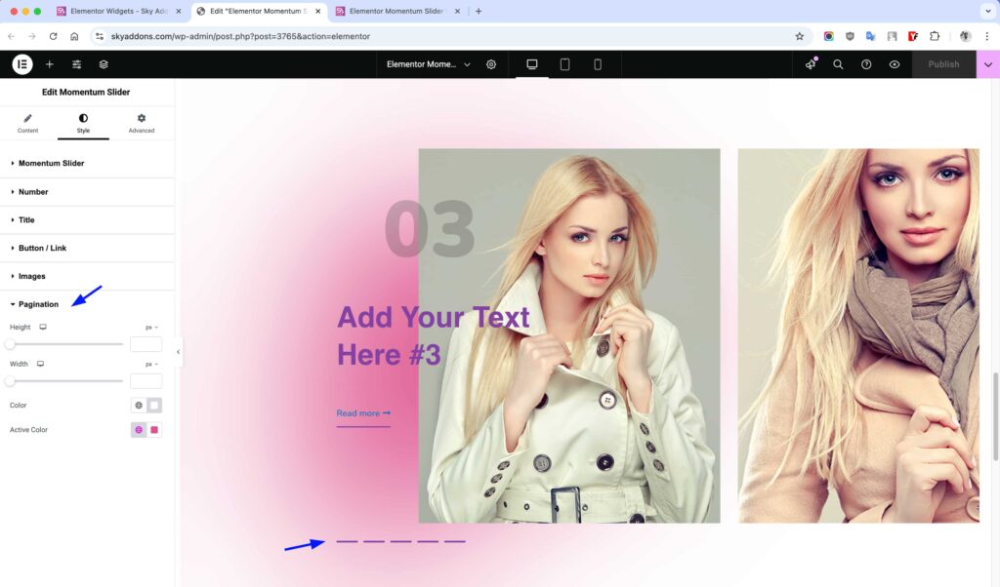Viewport: 1000px width, 587px height.
Task: Open the Height px unit dropdown
Action: pos(151,328)
